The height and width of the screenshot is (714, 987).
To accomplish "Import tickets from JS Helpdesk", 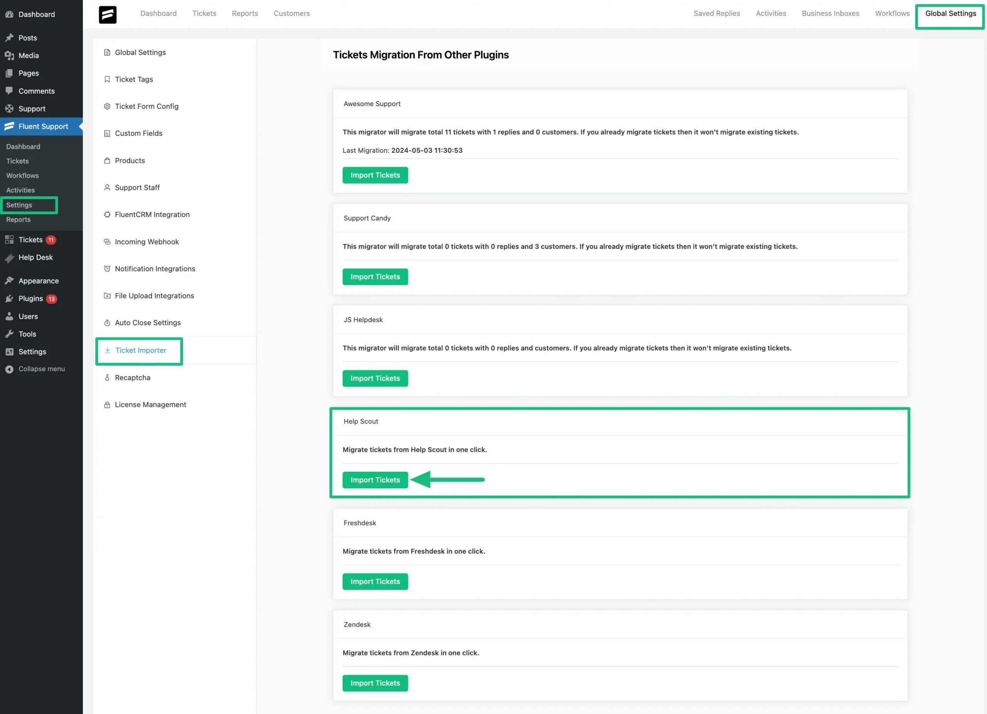I will (375, 378).
